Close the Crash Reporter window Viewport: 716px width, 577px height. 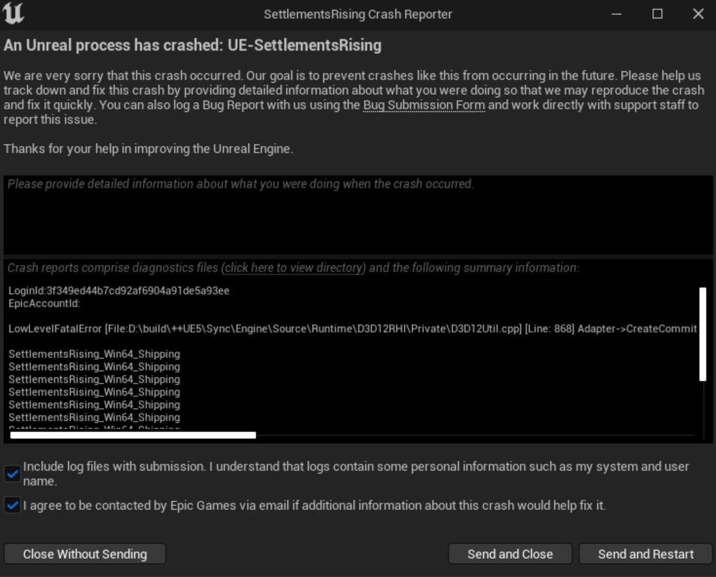(x=698, y=14)
